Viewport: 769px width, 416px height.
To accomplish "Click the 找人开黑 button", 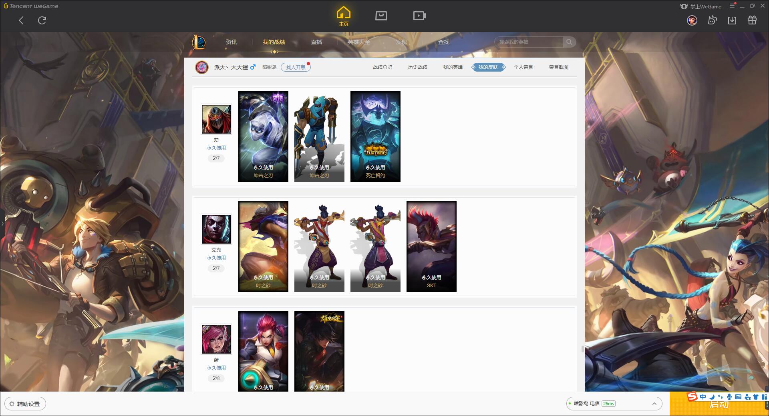I will [x=296, y=67].
